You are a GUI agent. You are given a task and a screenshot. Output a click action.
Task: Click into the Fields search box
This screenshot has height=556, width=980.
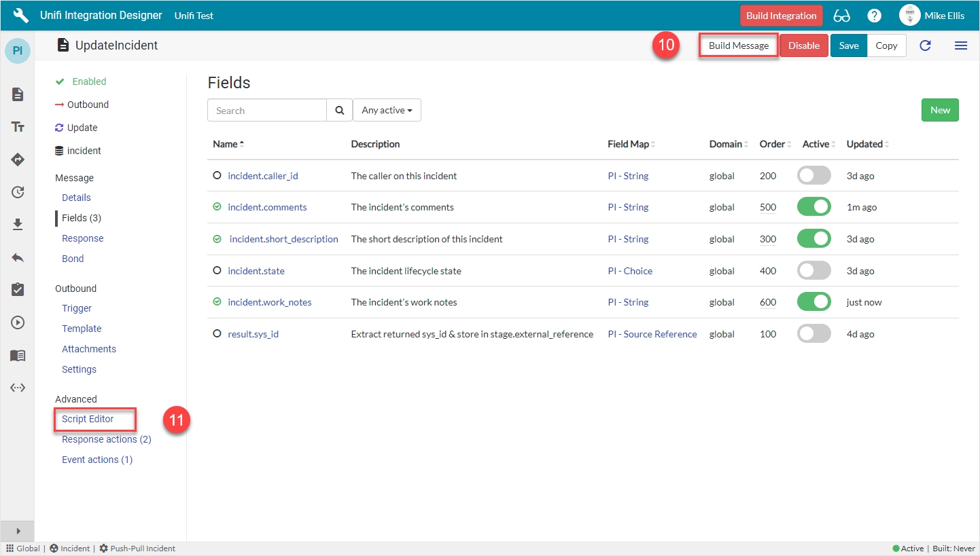click(267, 110)
